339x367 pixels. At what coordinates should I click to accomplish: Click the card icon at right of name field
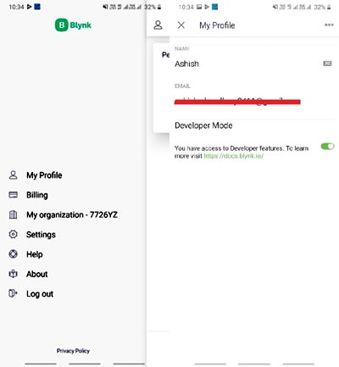point(327,64)
